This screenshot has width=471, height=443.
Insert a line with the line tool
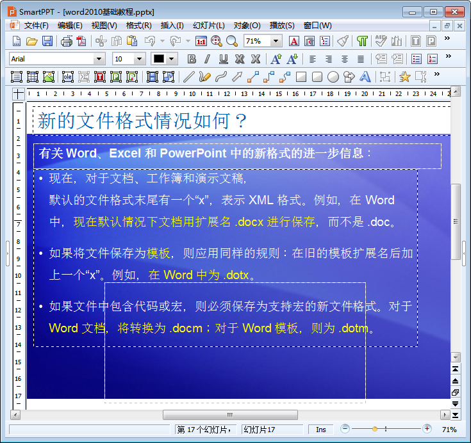click(188, 77)
